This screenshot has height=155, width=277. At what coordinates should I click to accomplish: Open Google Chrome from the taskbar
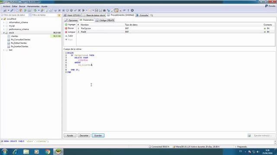(x=47, y=152)
